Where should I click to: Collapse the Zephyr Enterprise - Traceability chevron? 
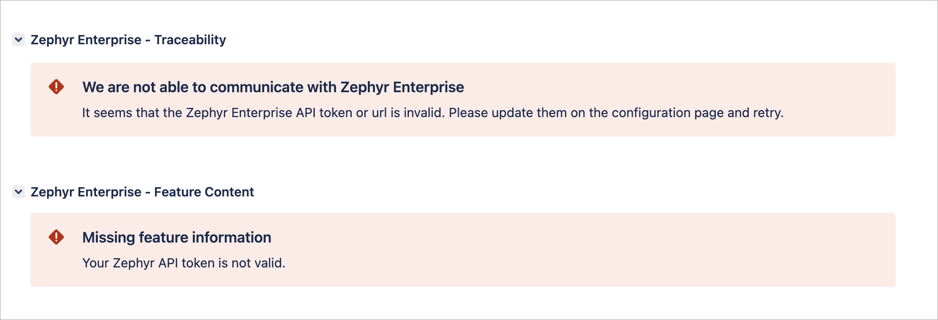pyautogui.click(x=18, y=40)
